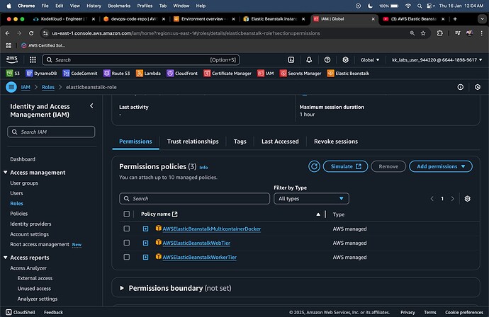Refresh the permissions policies list
The image size is (489, 317).
point(315,166)
